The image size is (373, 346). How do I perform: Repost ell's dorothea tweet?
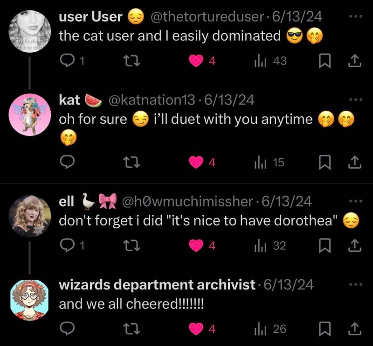(x=132, y=246)
